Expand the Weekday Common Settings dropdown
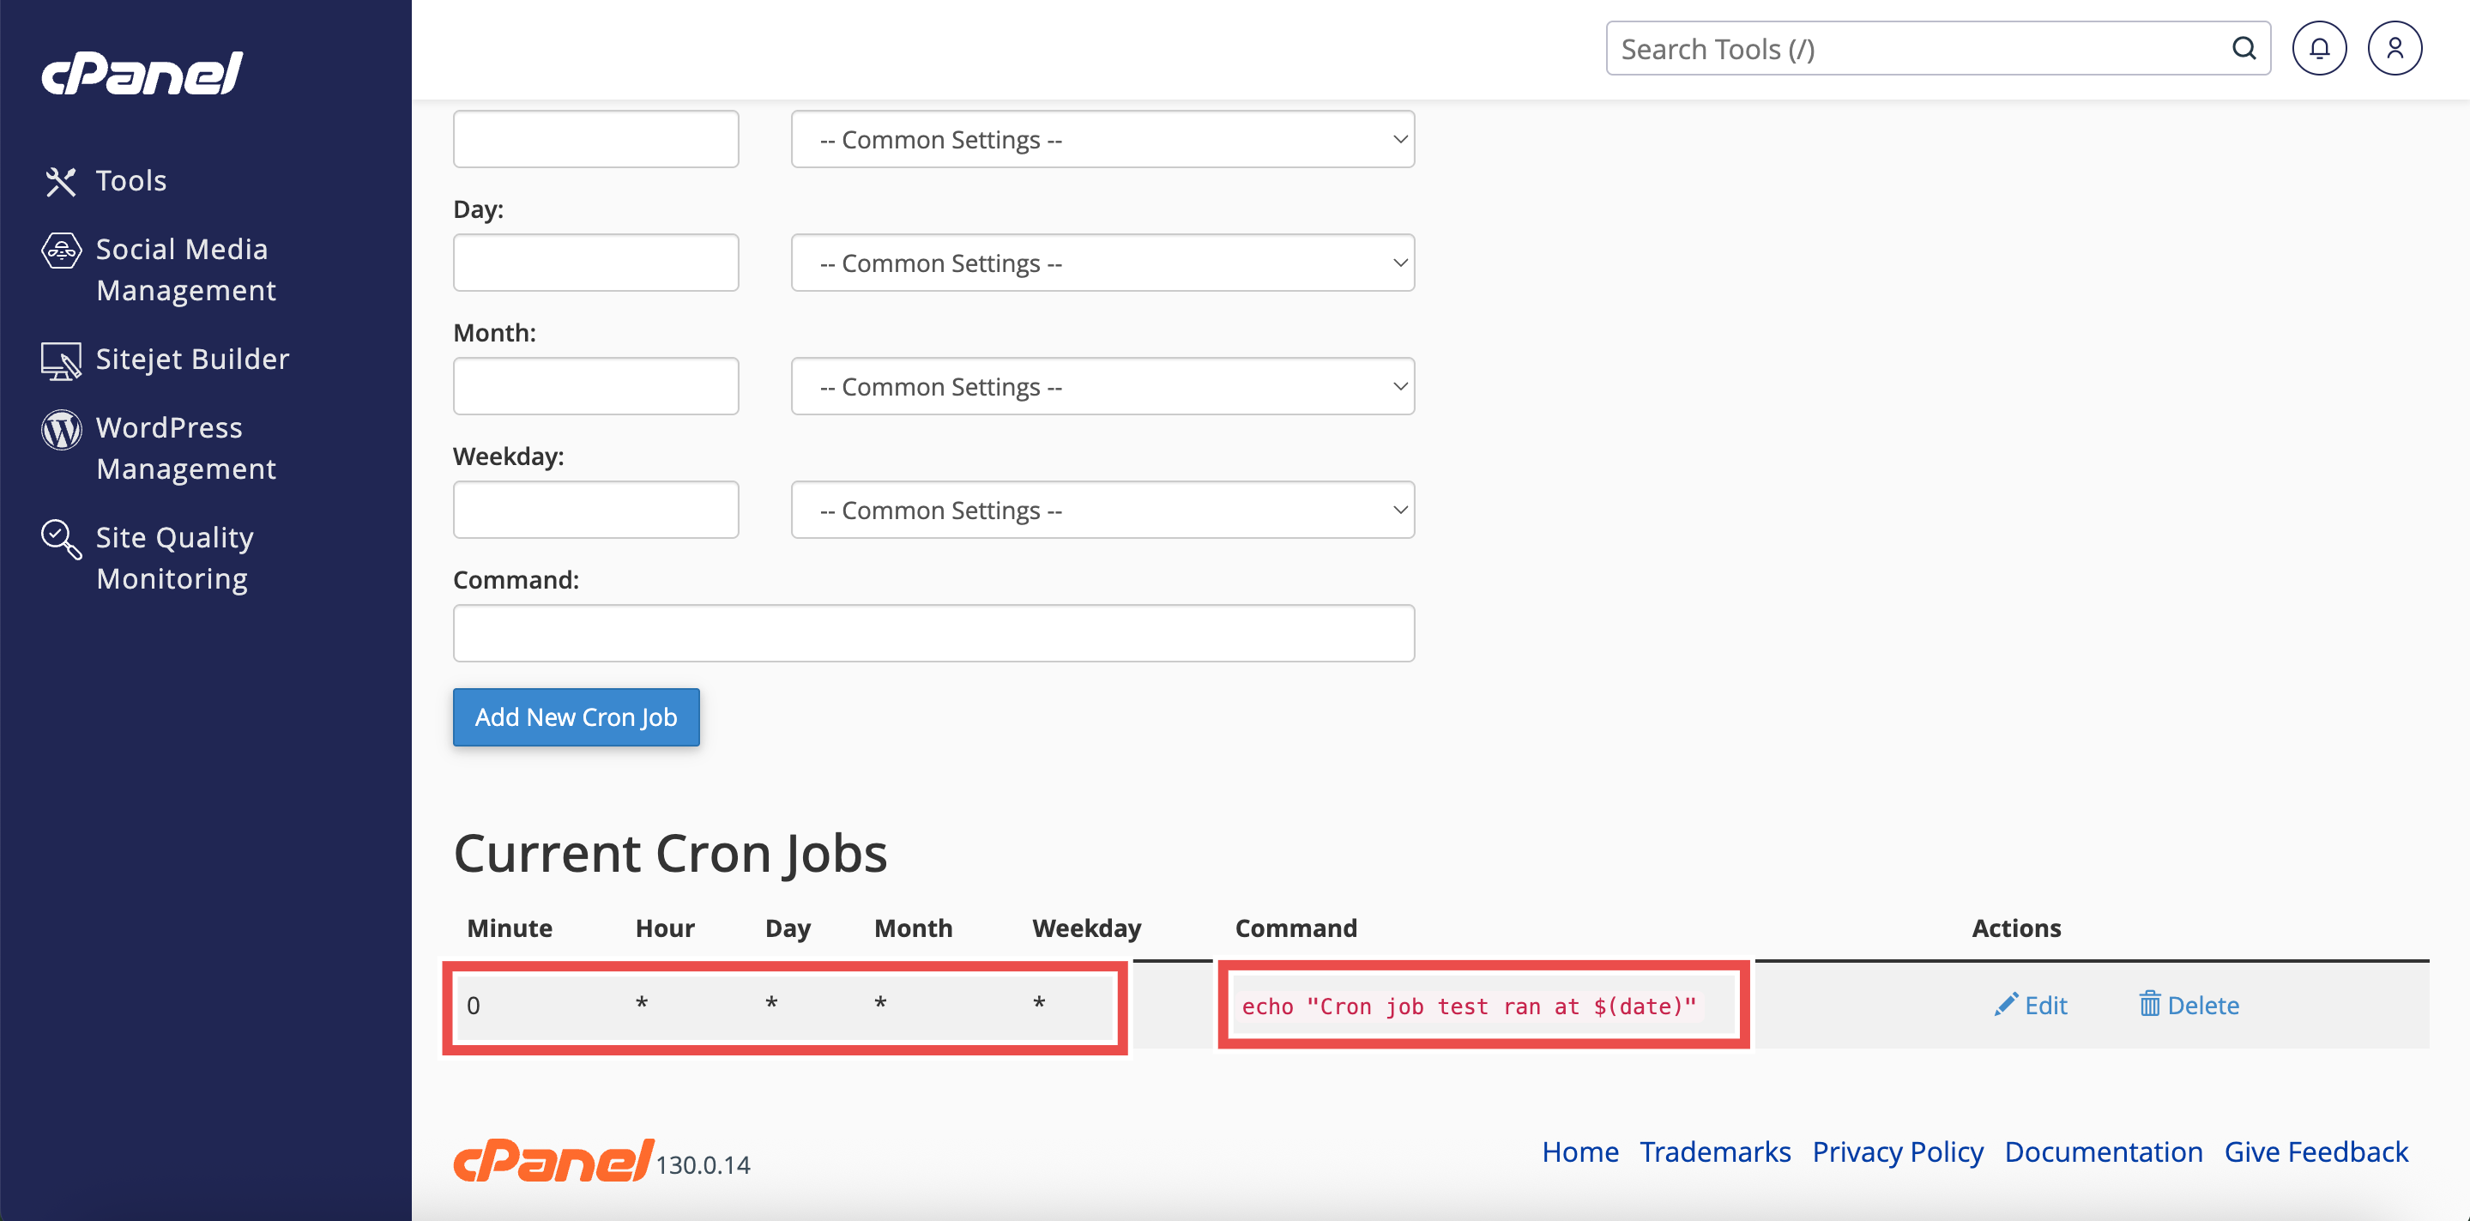 point(1102,511)
